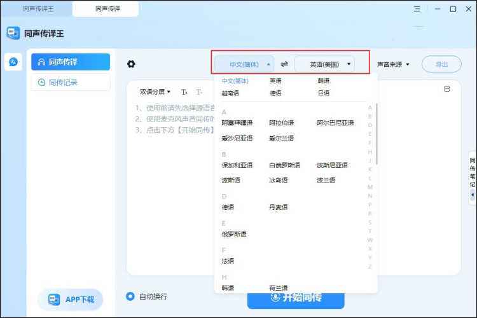Click the language list scrollbar
The height and width of the screenshot is (318, 477).
(377, 134)
